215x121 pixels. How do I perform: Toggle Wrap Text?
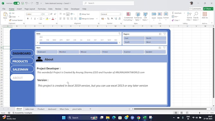[84, 14]
